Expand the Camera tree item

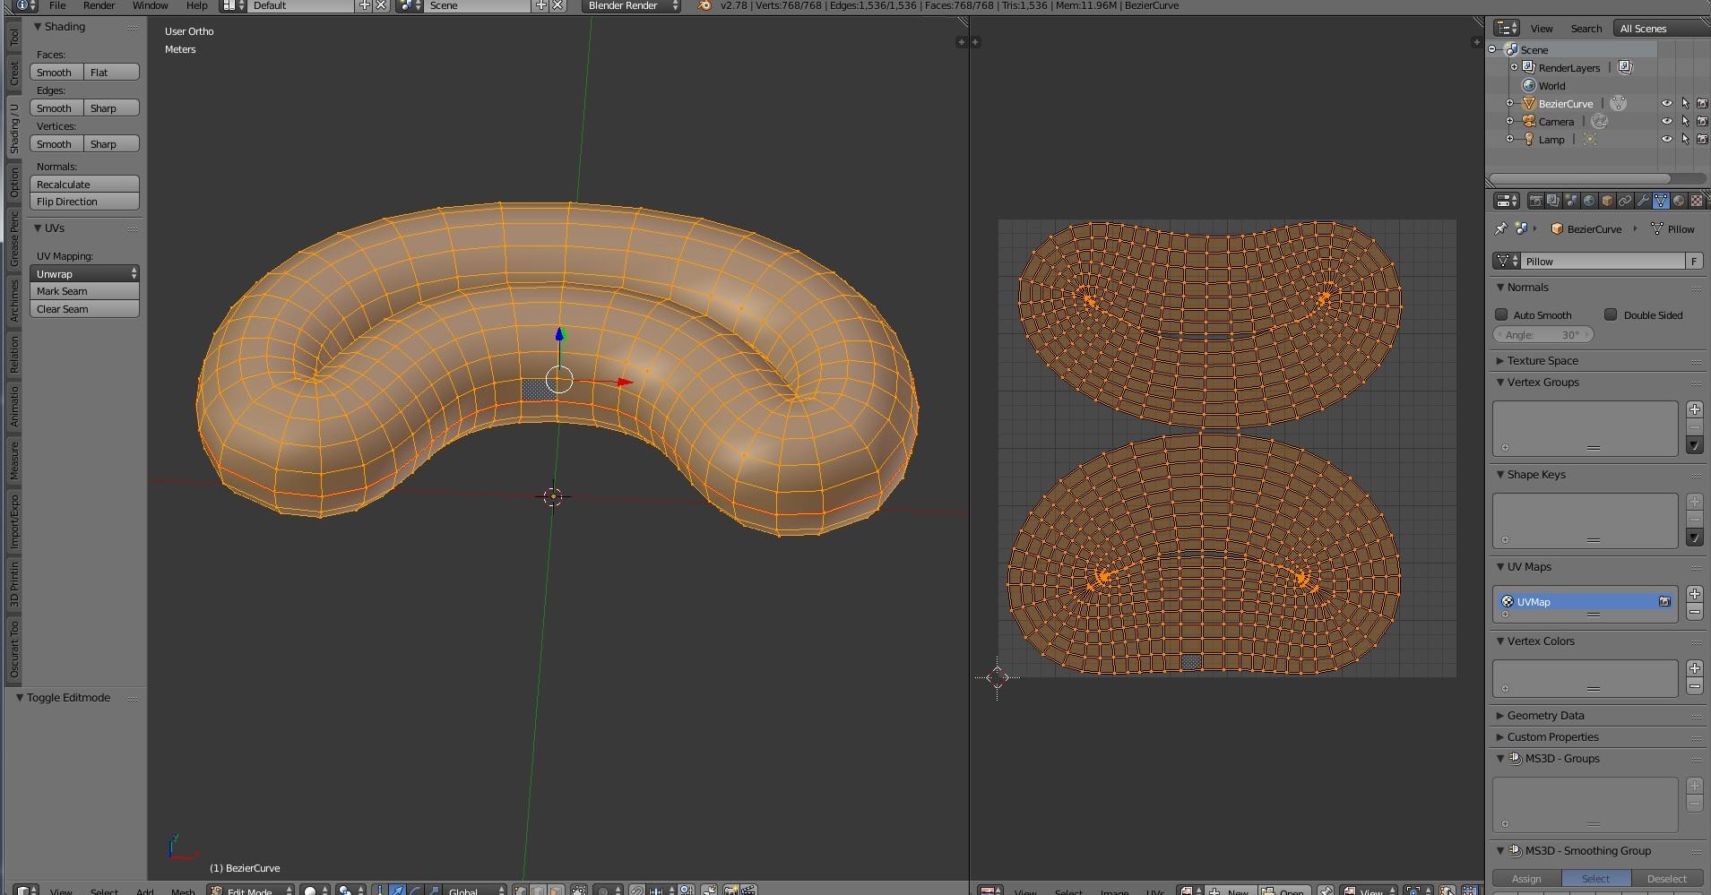pyautogui.click(x=1510, y=122)
